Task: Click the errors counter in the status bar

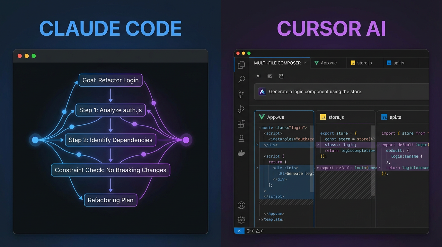Action: point(251,231)
